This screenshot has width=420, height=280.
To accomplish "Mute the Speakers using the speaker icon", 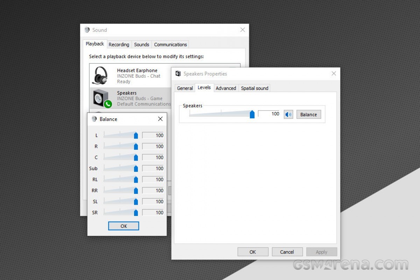I will [x=288, y=114].
